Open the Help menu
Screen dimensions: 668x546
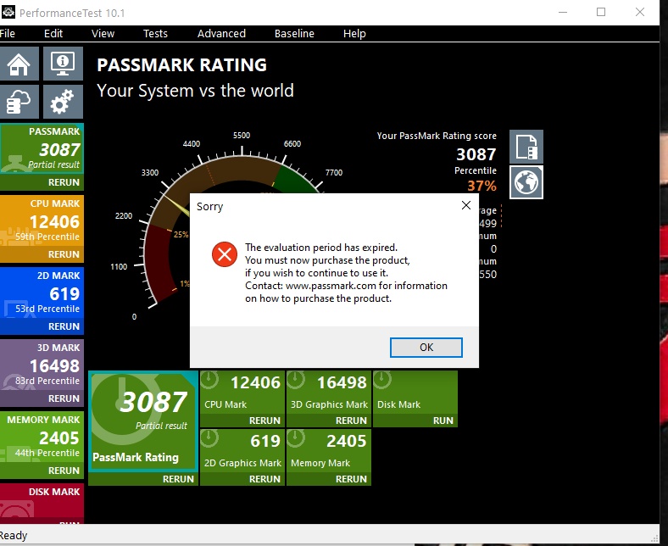354,34
